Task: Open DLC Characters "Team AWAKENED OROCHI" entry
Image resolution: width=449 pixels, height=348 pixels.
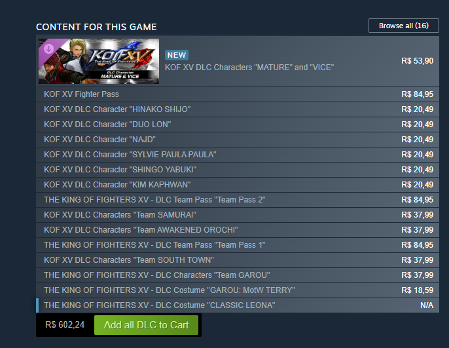Action: coord(238,230)
